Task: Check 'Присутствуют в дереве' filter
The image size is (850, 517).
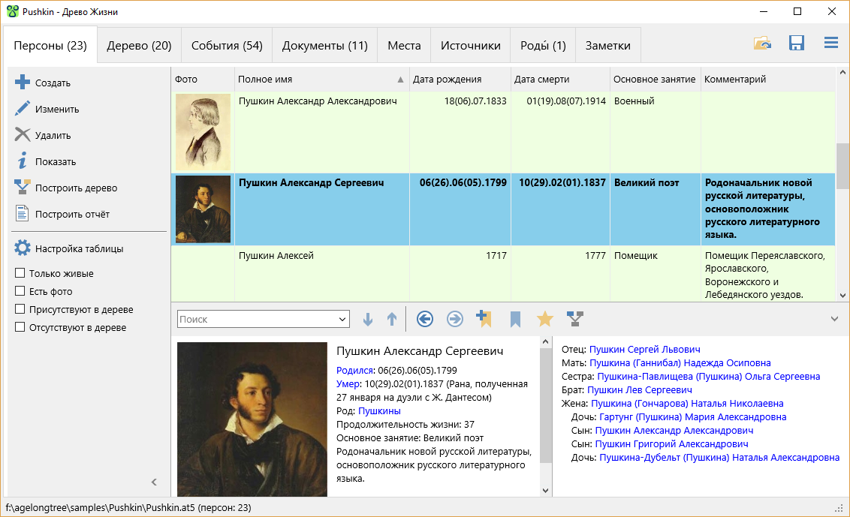Action: click(21, 310)
